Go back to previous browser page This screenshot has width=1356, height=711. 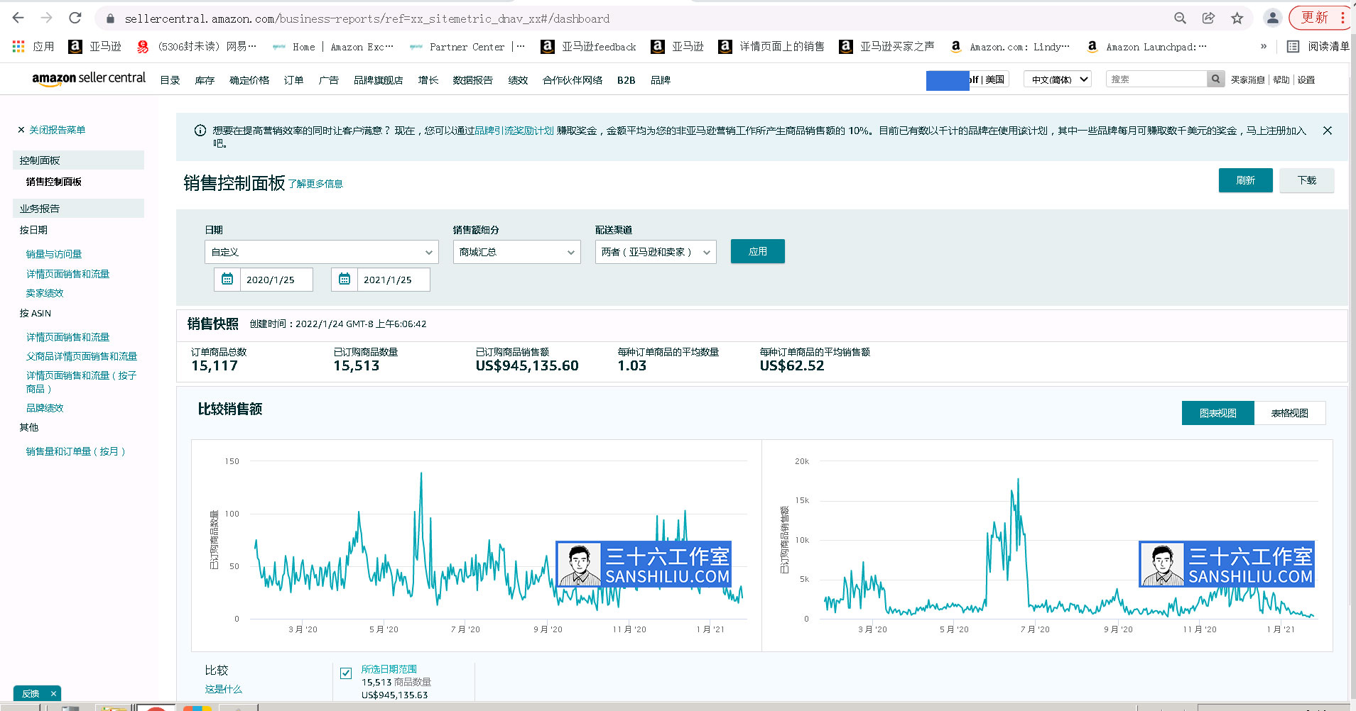[18, 18]
